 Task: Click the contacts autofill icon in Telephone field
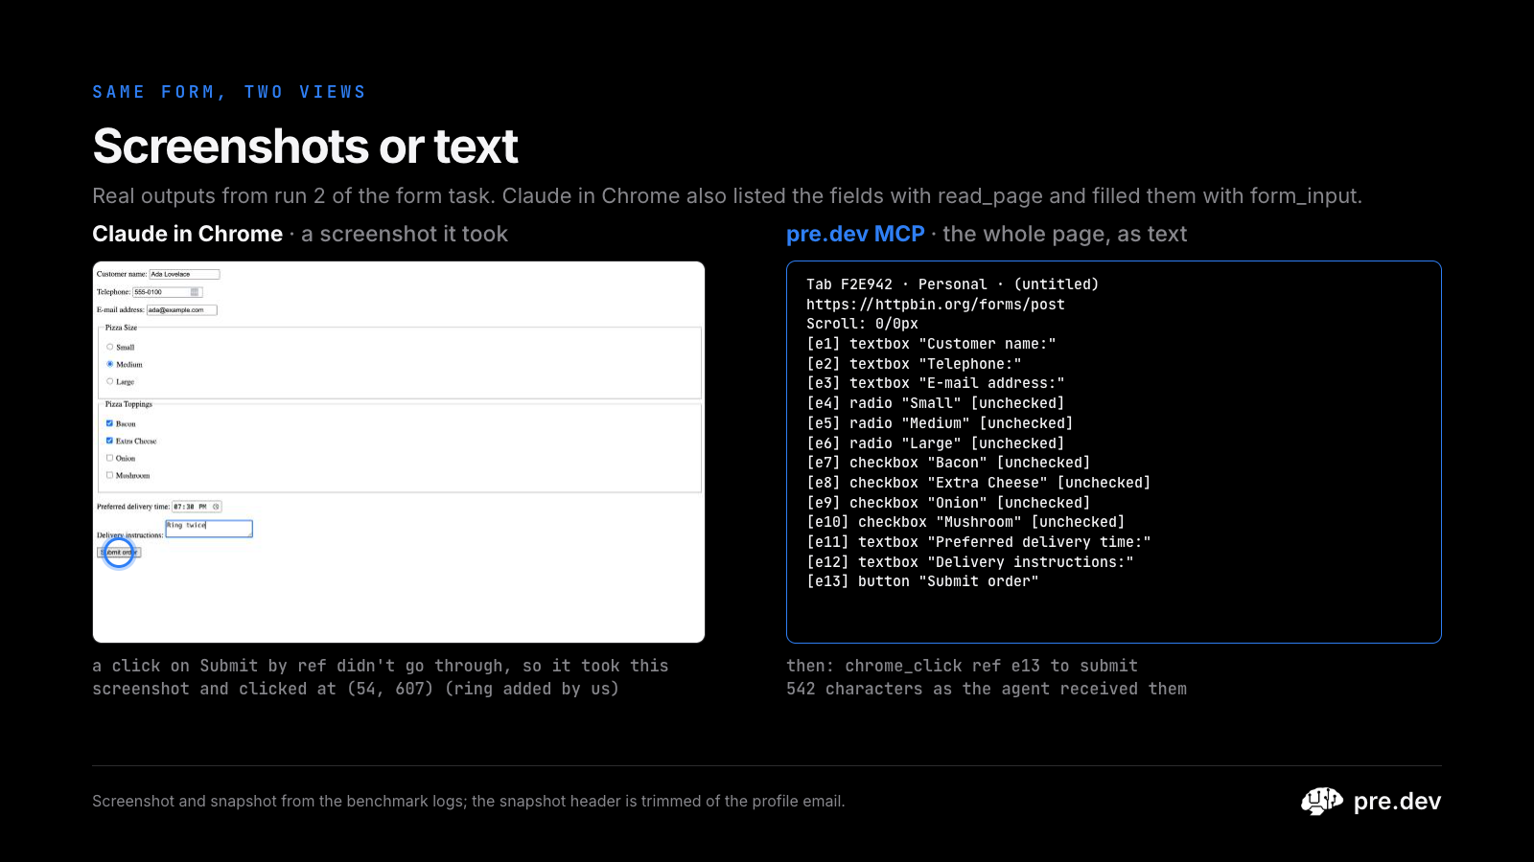[x=195, y=292]
